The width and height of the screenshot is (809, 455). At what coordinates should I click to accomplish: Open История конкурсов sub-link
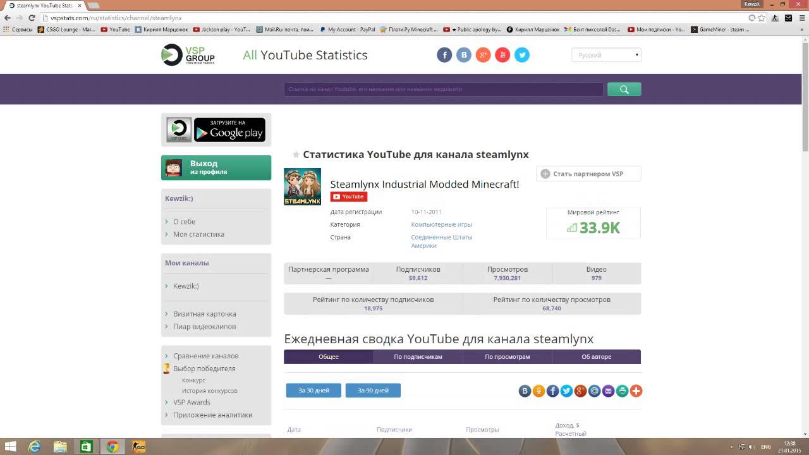pos(210,391)
